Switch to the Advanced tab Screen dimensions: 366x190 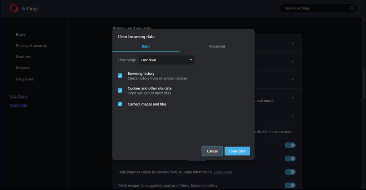[x=217, y=46]
